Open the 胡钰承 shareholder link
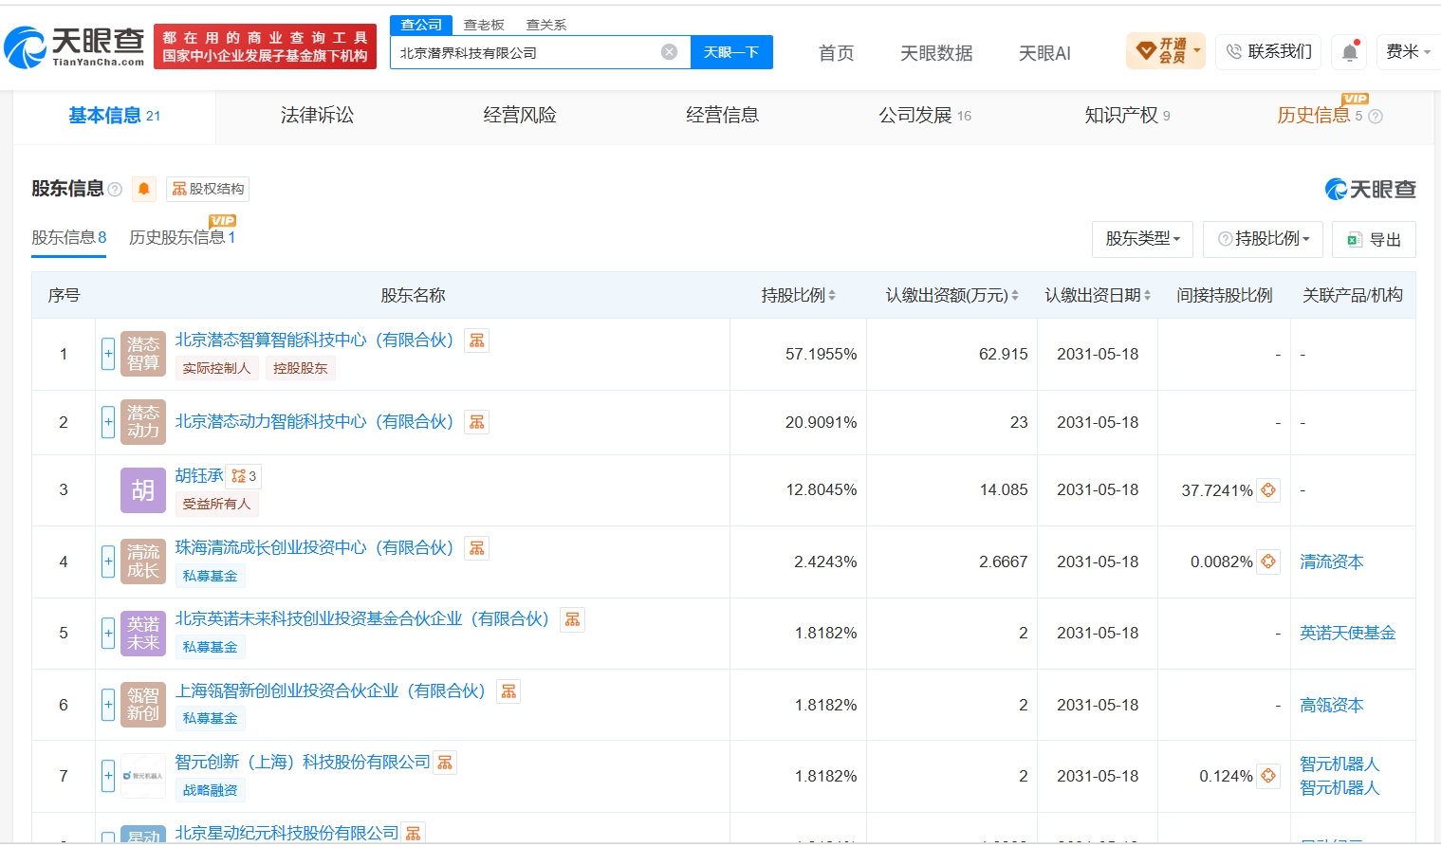This screenshot has width=1441, height=847. (x=199, y=475)
